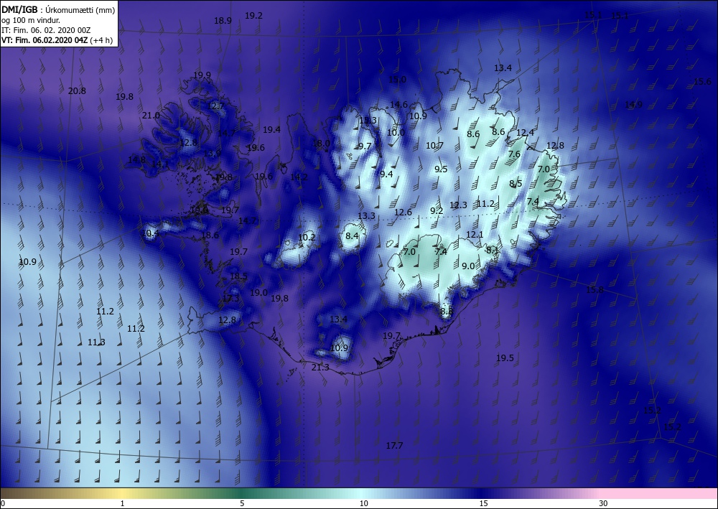Click the 15.0 value label
The image size is (718, 509).
pos(397,79)
